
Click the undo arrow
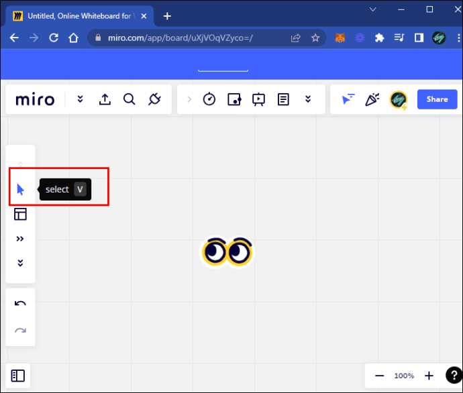coord(20,304)
